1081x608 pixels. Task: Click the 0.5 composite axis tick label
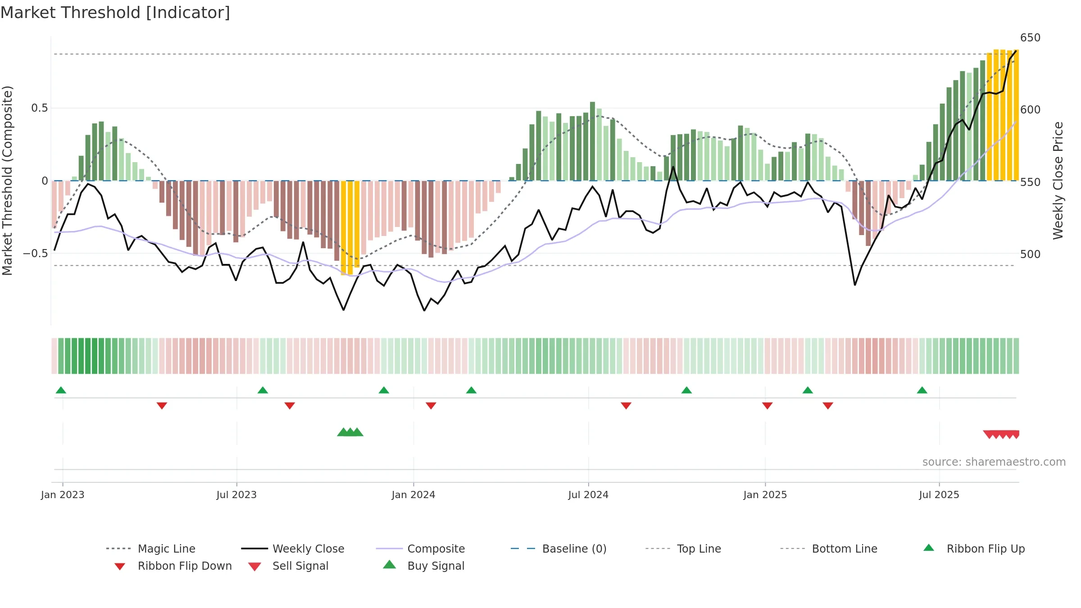pos(40,108)
